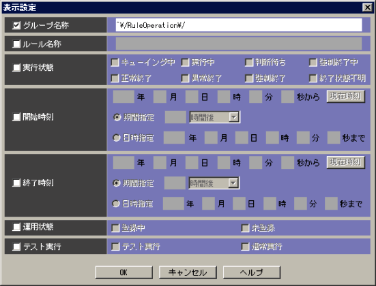The width and height of the screenshot is (376, 286).
Task: Check the 終了状態不明 status checkbox
Action: pos(313,78)
